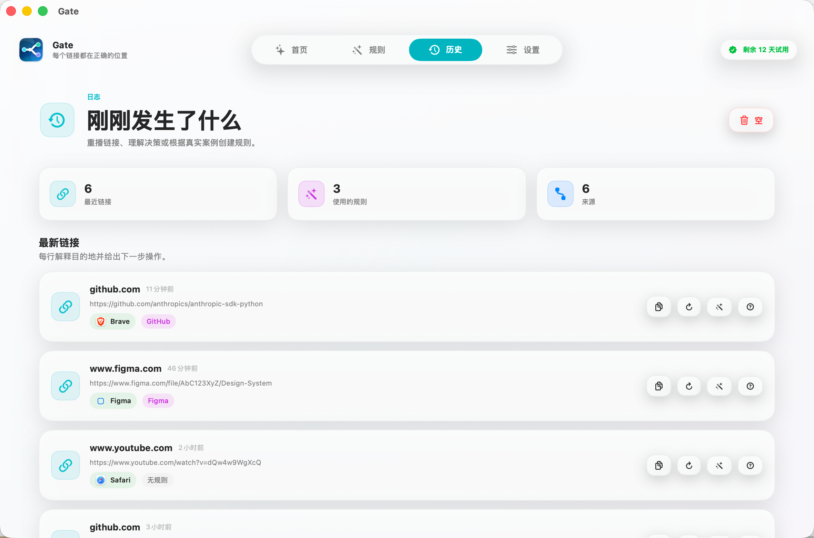Click the Figma app tag
Image resolution: width=814 pixels, height=538 pixels.
[113, 401]
